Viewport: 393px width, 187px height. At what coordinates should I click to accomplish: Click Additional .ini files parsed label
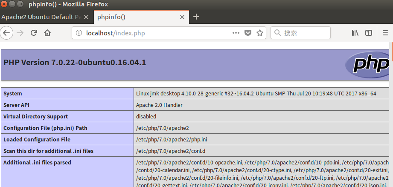[x=37, y=163]
